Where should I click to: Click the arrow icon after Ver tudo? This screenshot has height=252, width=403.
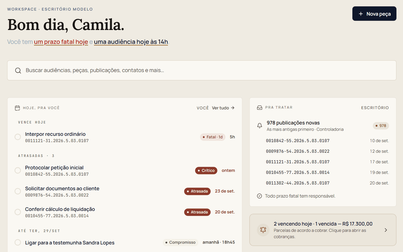pos(233,108)
